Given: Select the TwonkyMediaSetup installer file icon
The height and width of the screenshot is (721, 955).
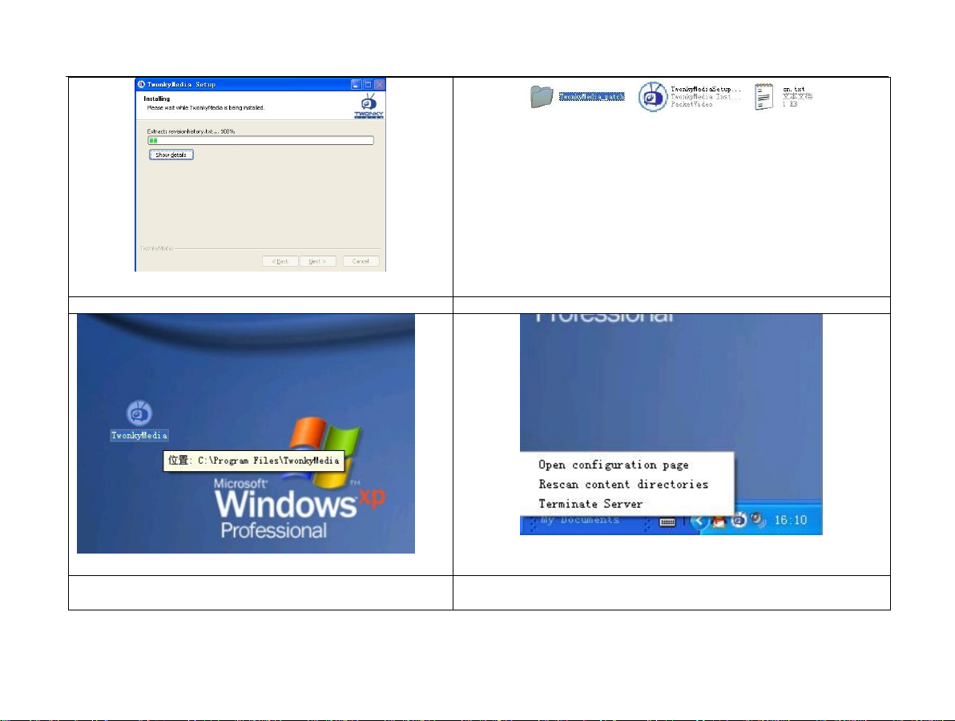Looking at the screenshot, I should (x=653, y=96).
